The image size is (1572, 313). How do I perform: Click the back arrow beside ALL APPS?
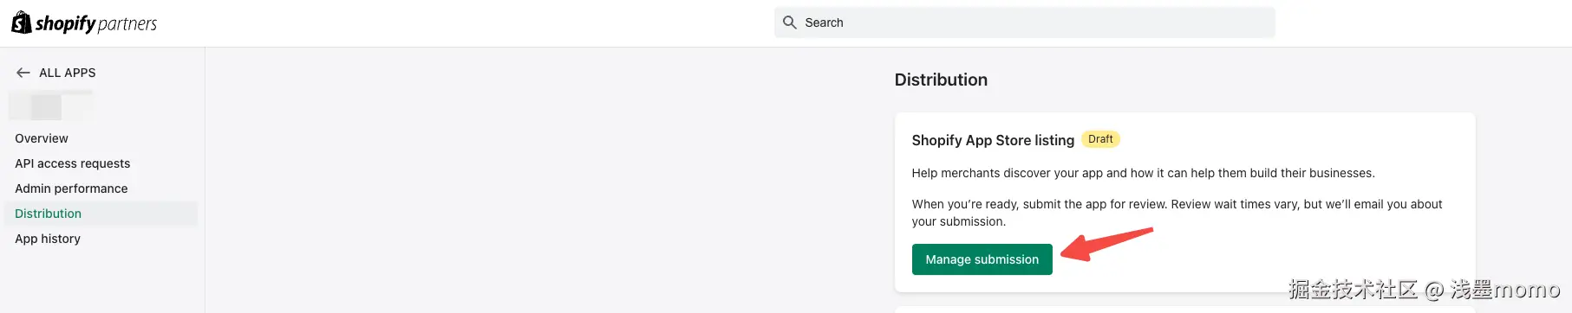[x=23, y=73]
